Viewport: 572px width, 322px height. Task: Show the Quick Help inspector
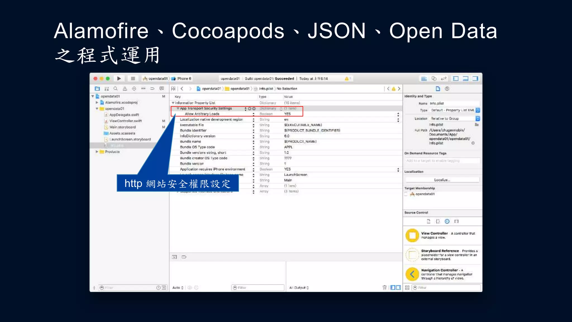pyautogui.click(x=447, y=89)
